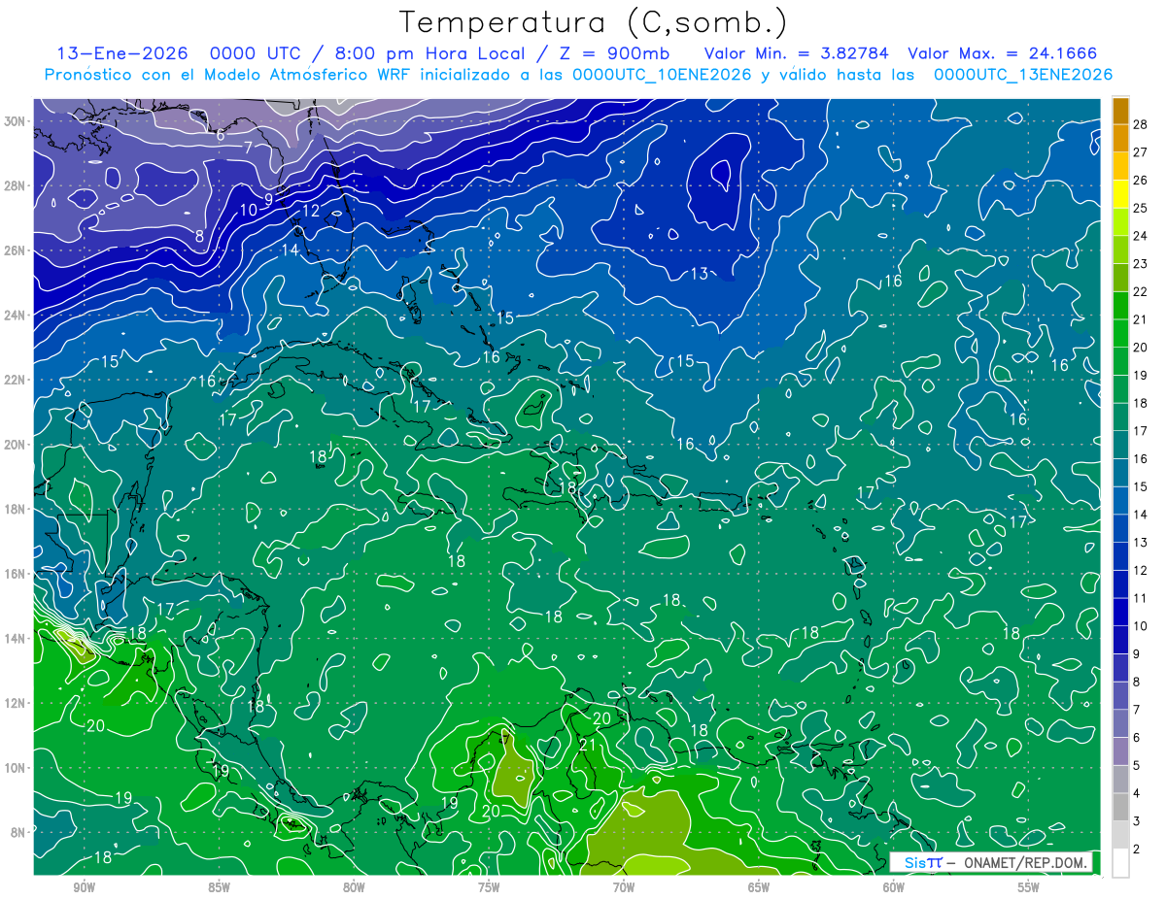Click the contour label "21" on the map
This screenshot has height=900, width=1166.
coord(587,746)
